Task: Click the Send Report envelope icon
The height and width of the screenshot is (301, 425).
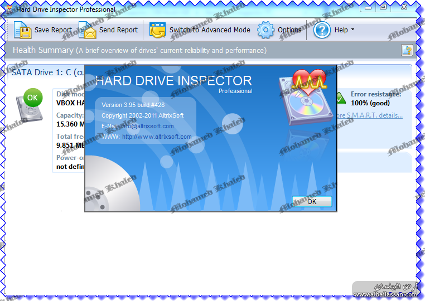Action: 87,30
